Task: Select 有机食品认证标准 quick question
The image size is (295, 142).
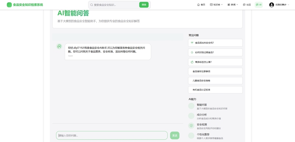Action: click(x=215, y=90)
